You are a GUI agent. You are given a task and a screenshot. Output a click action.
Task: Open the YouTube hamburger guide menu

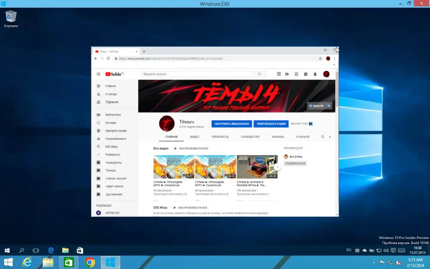tap(98, 74)
